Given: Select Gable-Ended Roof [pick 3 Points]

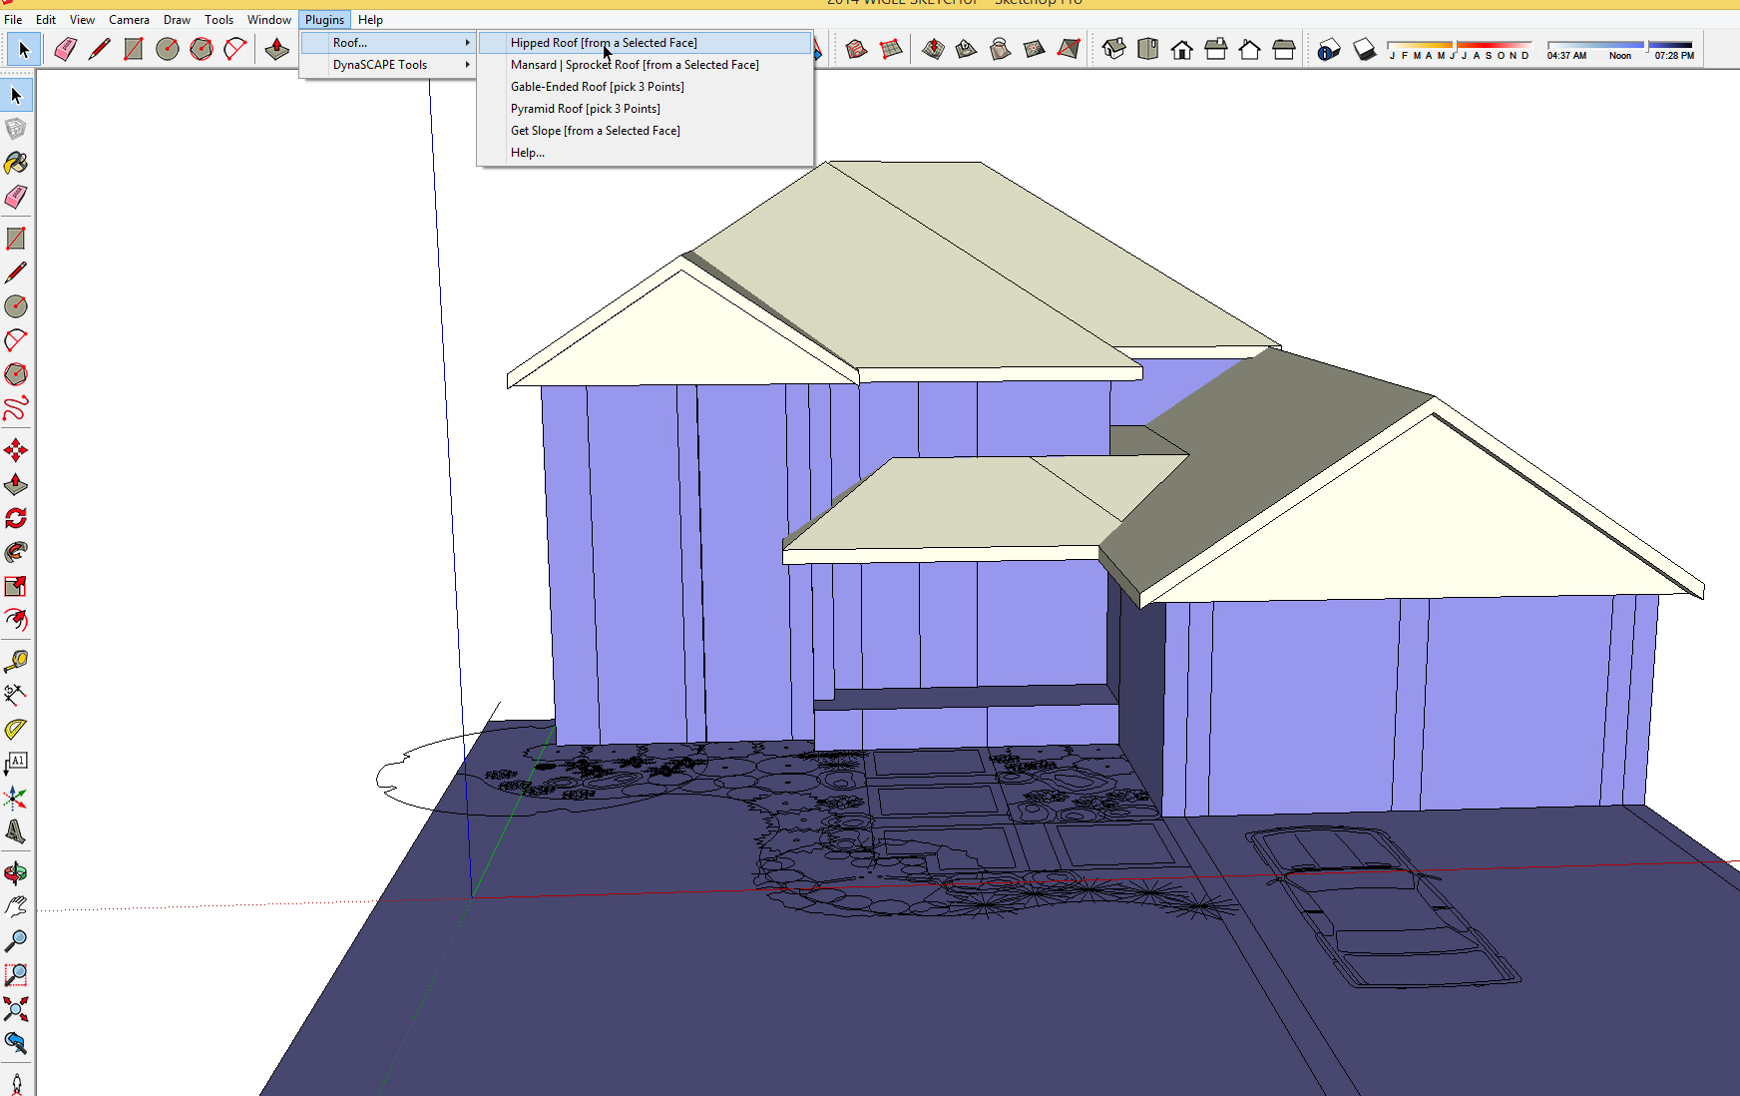Looking at the screenshot, I should tap(645, 87).
